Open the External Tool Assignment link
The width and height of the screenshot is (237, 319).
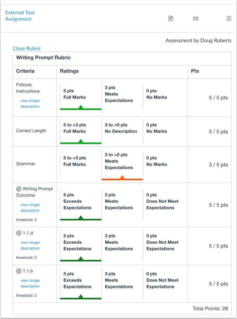20,16
